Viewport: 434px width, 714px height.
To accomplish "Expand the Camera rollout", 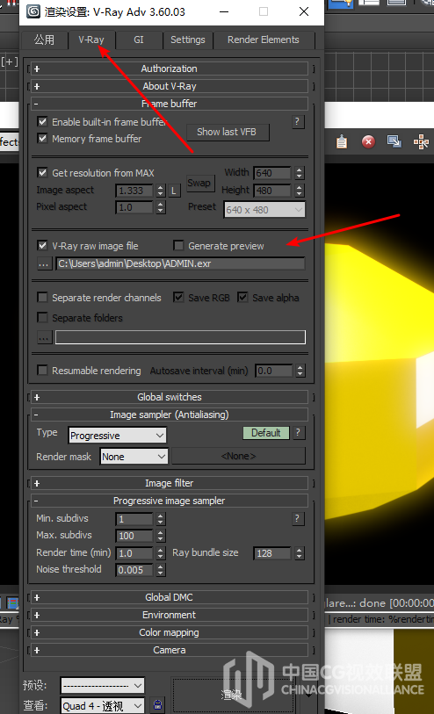I will tap(170, 650).
